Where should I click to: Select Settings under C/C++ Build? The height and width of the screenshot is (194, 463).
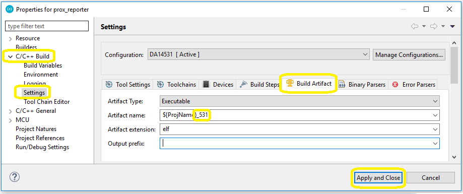[34, 93]
